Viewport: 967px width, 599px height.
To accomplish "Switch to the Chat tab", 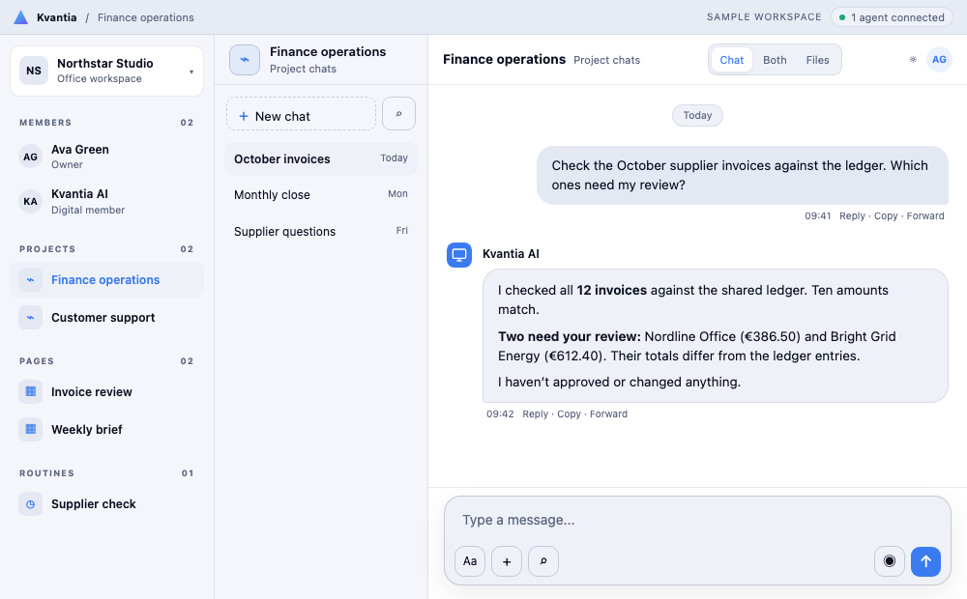I will (731, 60).
